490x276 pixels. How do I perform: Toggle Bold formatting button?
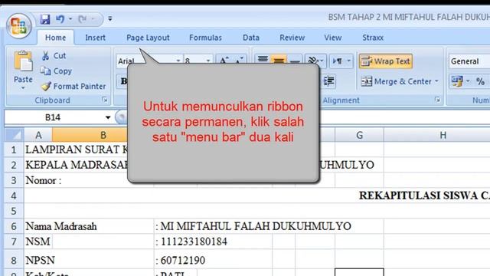(x=123, y=81)
